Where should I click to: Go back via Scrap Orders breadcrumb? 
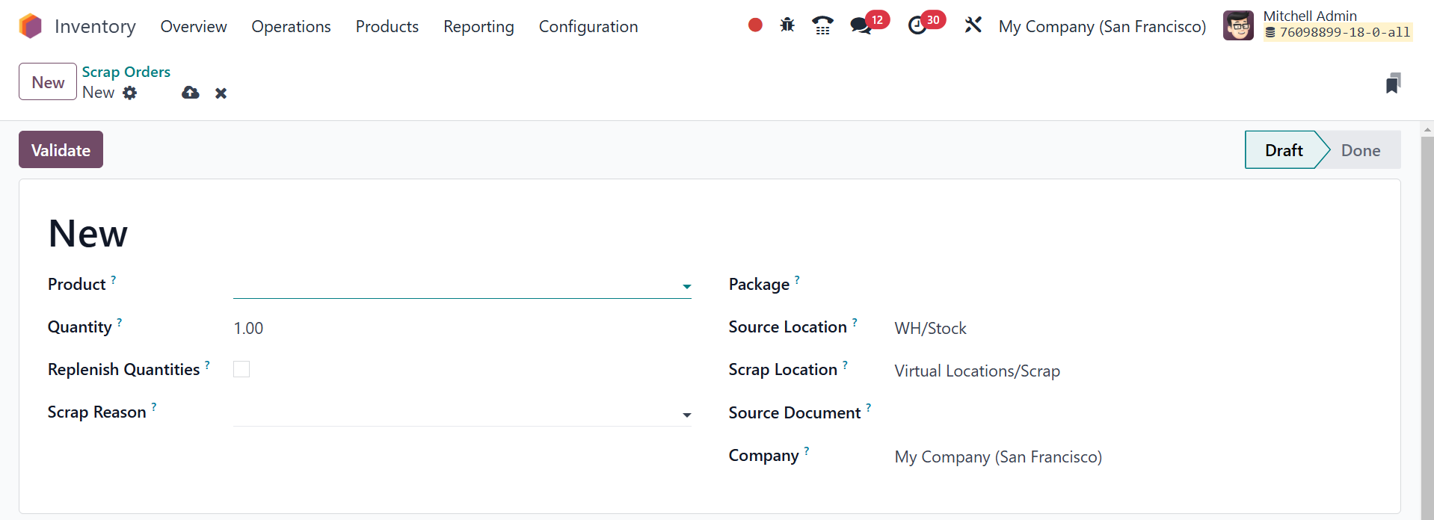point(126,72)
